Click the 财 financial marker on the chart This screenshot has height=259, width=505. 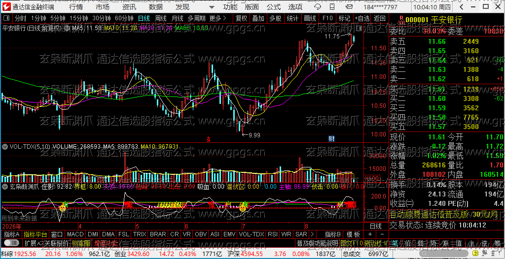click(x=331, y=139)
